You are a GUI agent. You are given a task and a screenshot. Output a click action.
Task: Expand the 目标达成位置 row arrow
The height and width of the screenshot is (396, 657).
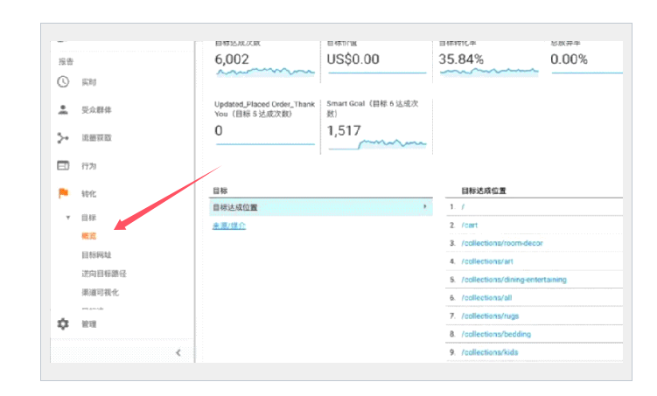pyautogui.click(x=425, y=207)
